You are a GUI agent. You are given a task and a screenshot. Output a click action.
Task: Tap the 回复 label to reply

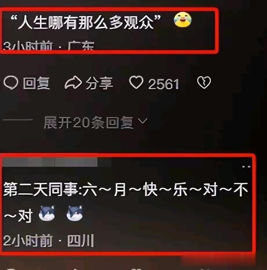(x=36, y=83)
